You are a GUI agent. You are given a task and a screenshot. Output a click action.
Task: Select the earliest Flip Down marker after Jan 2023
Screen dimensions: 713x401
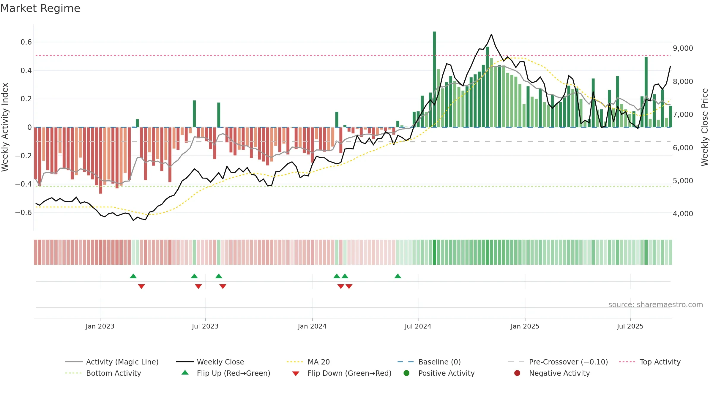pos(141,286)
